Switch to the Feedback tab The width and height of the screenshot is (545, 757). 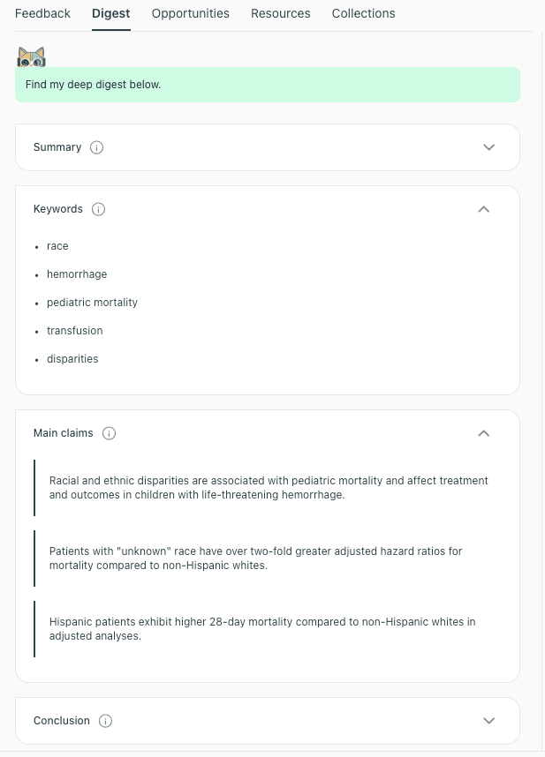coord(42,13)
